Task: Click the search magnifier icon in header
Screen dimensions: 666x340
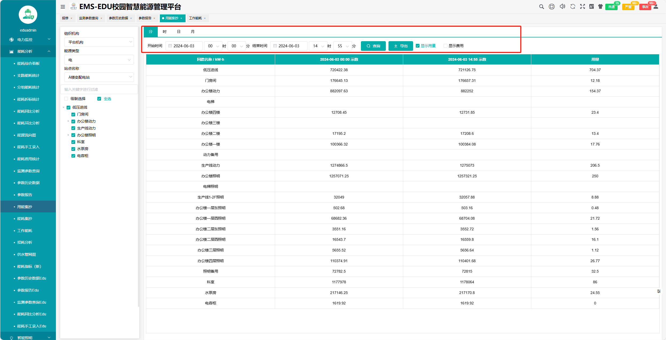Action: tap(541, 7)
